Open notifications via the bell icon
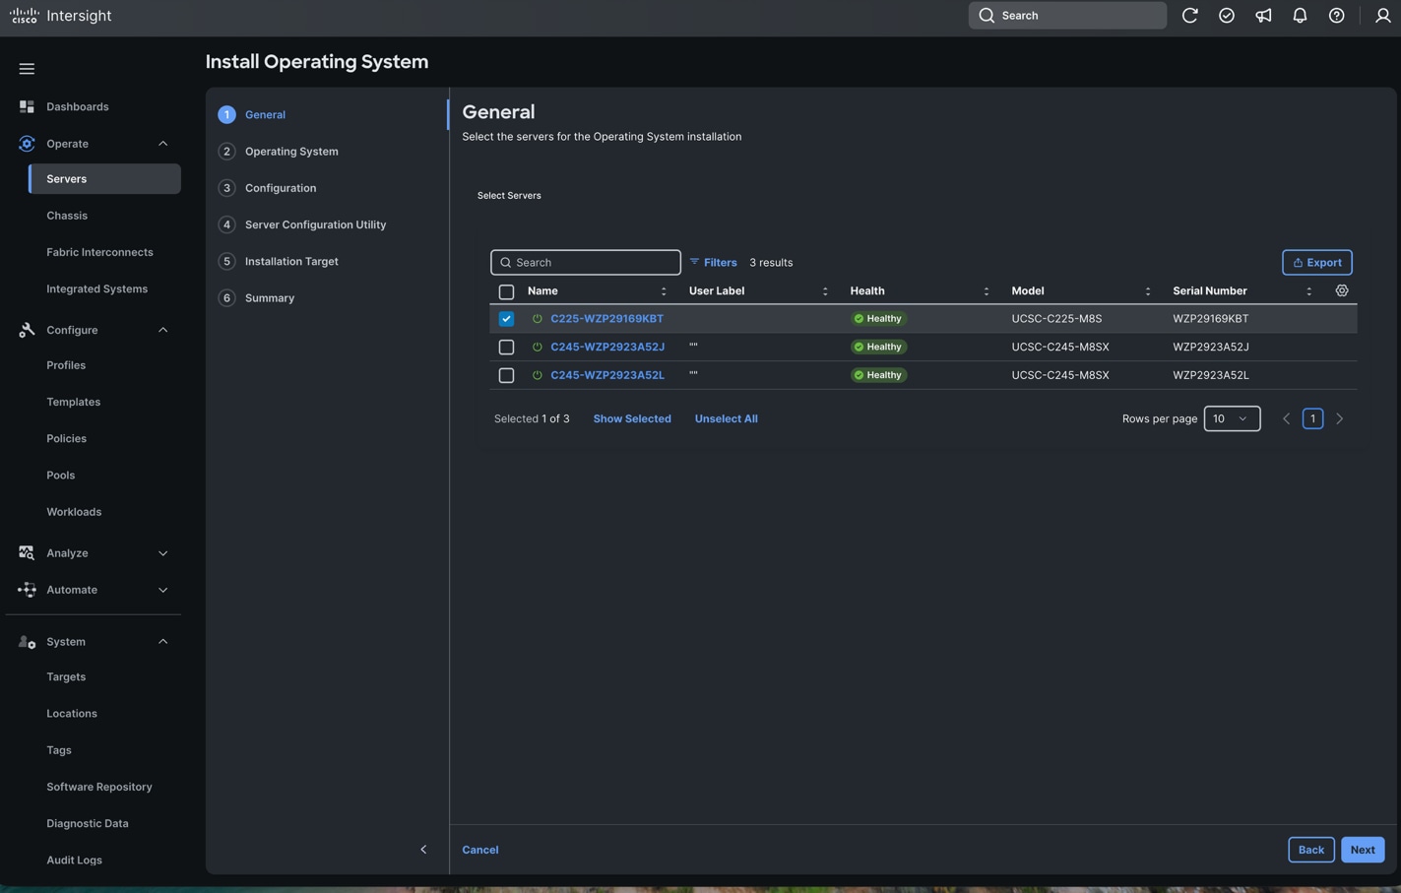Viewport: 1401px width, 893px height. click(1299, 15)
